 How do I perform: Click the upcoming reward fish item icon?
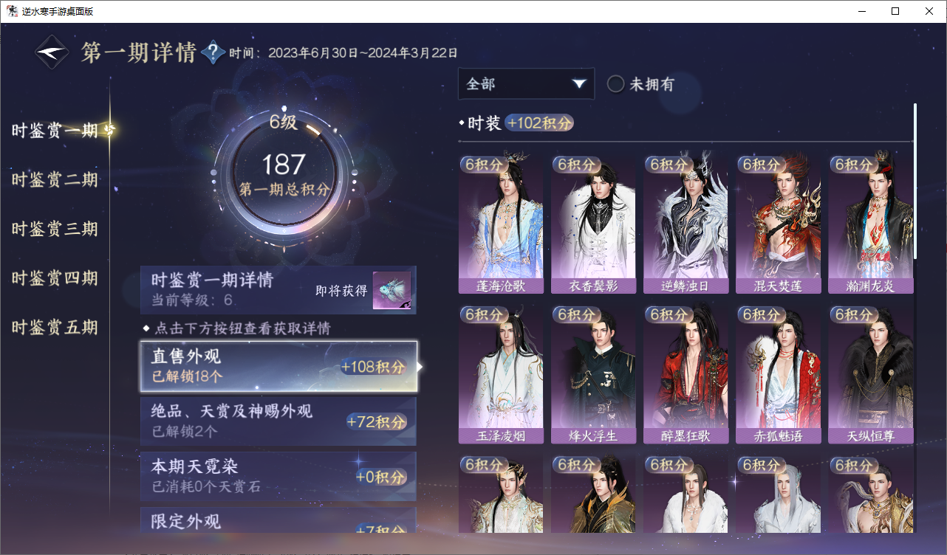tap(392, 291)
